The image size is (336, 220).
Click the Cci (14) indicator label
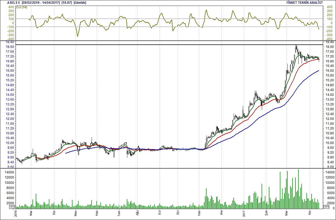tap(22, 7)
